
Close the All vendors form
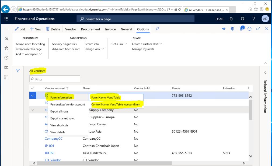(x=267, y=29)
